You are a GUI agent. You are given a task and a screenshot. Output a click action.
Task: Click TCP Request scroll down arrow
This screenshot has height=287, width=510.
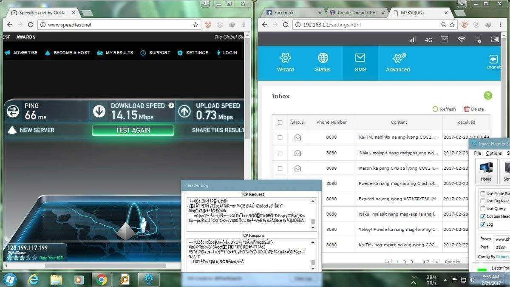pos(313,228)
